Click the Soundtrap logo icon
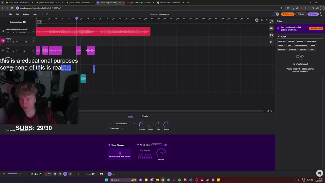Viewport: 325px width, 183px height. click(4, 14)
